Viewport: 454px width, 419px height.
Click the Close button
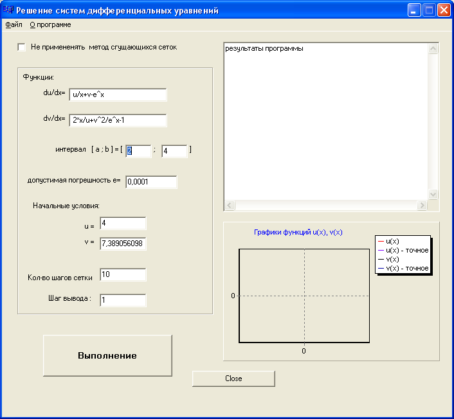233,379
